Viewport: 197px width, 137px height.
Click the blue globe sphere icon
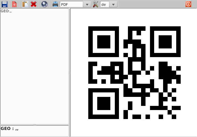[44, 4]
